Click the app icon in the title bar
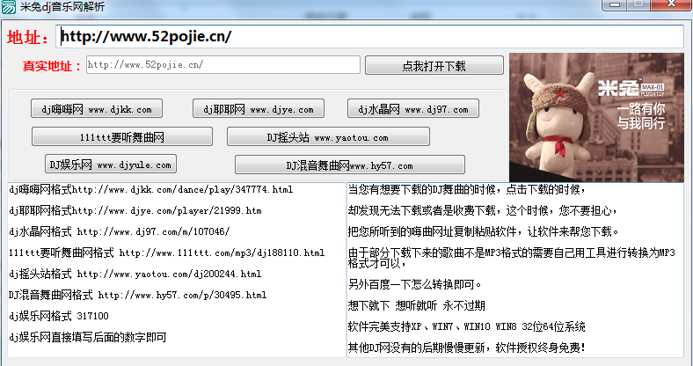Screen dimensions: 693x366 point(9,7)
